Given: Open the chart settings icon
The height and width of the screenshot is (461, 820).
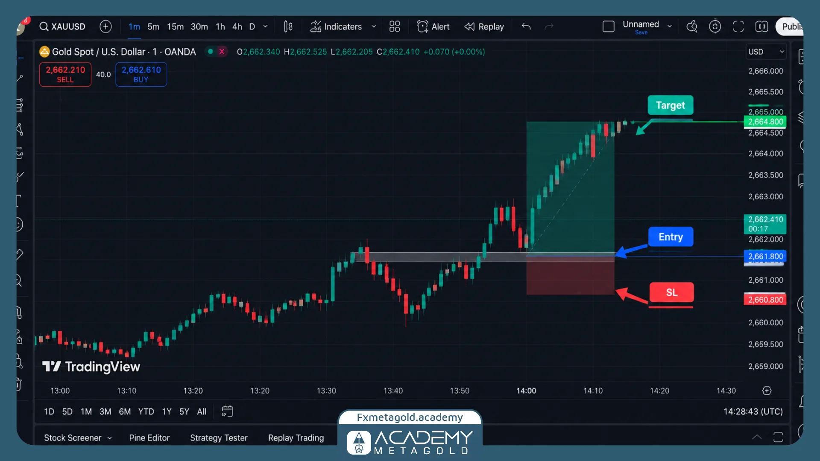Looking at the screenshot, I should point(715,26).
